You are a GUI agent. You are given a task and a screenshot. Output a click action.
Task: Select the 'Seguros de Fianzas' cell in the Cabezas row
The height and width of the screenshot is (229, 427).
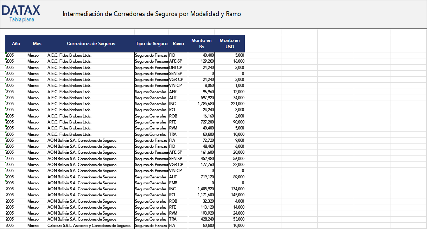(x=152, y=225)
